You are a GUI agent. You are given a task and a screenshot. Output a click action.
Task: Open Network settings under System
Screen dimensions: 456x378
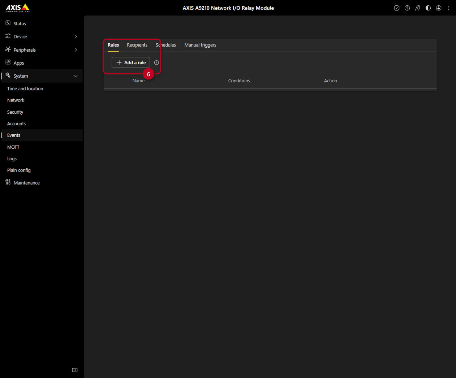point(16,100)
